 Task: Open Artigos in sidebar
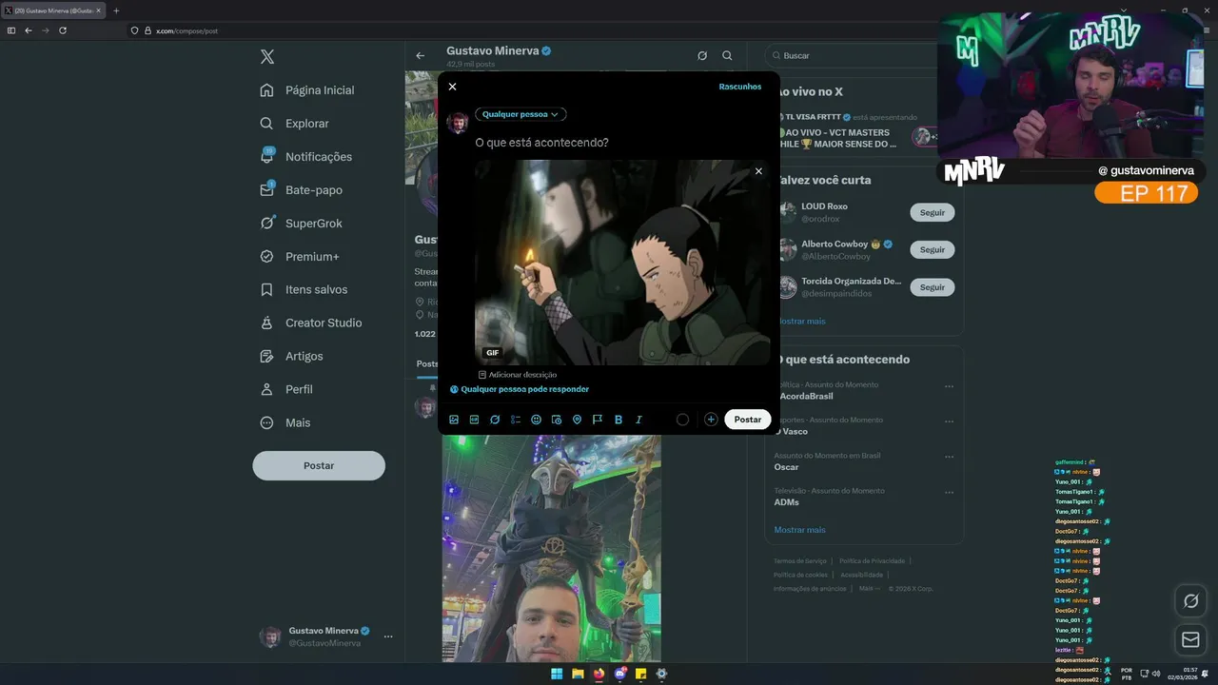coord(292,357)
